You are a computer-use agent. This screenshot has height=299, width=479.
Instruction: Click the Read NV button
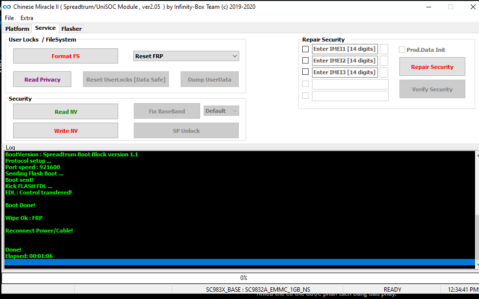coord(65,111)
